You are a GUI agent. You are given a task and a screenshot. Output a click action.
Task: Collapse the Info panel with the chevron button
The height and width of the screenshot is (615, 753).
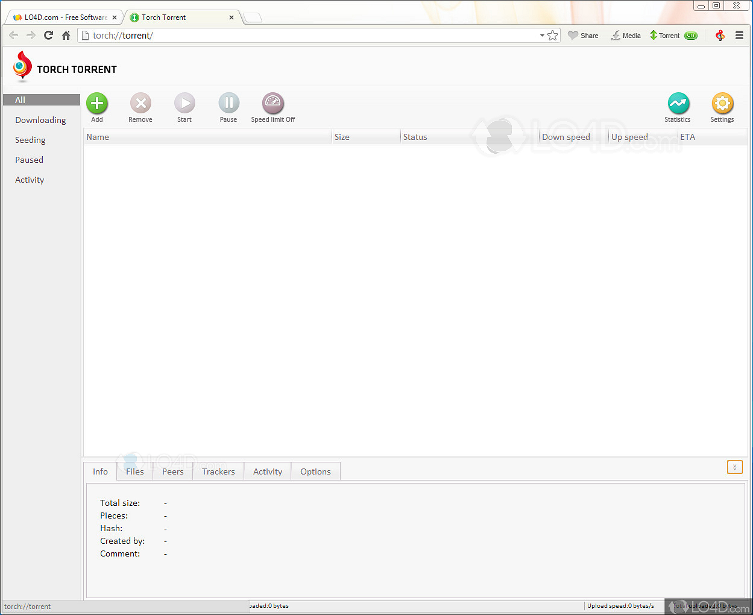pyautogui.click(x=734, y=467)
